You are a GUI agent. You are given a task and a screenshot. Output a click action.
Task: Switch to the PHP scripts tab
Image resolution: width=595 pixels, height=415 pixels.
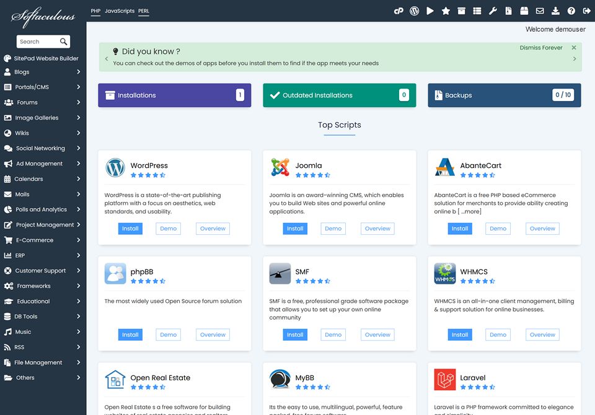(95, 11)
